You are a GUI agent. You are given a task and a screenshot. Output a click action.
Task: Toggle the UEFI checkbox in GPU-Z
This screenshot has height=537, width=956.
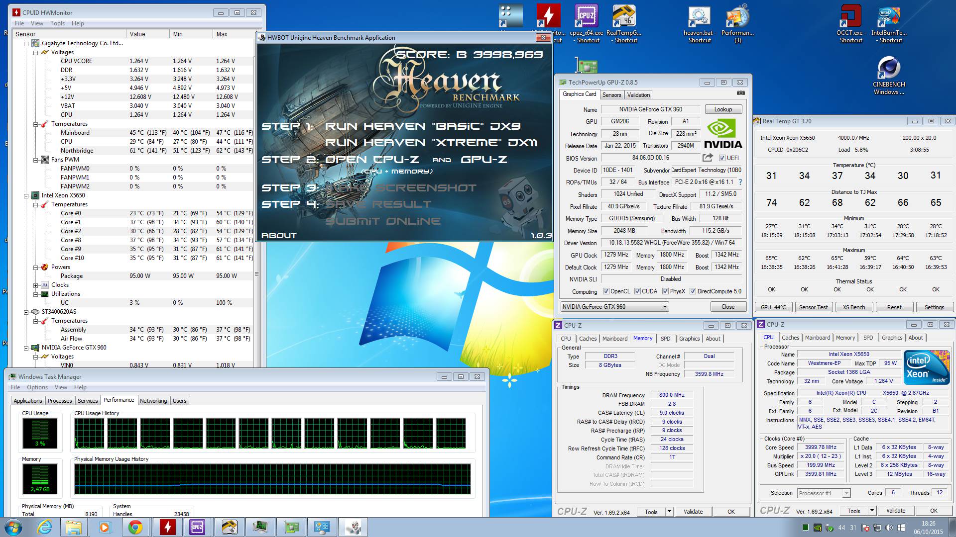pyautogui.click(x=722, y=158)
